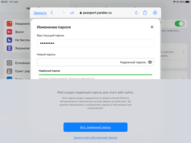Go back with the left chevron
Viewport: 191px width, 143px height.
pyautogui.click(x=52, y=13)
